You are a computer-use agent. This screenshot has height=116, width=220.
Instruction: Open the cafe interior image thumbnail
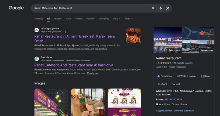point(88,102)
